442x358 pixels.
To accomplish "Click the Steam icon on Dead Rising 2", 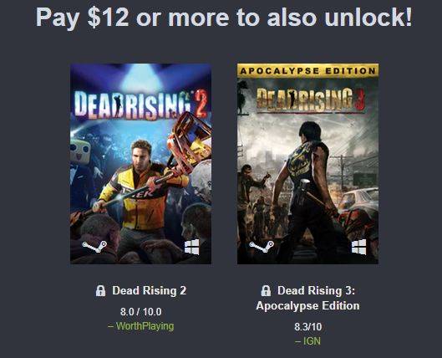I will pyautogui.click(x=94, y=247).
